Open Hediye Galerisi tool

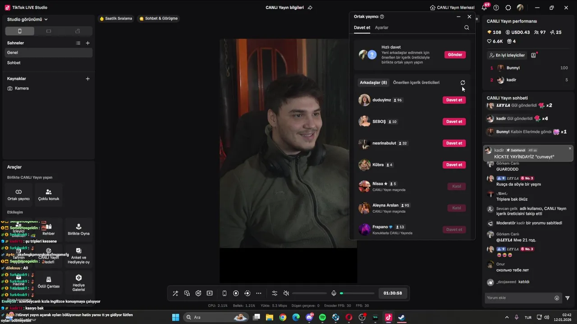(x=78, y=283)
